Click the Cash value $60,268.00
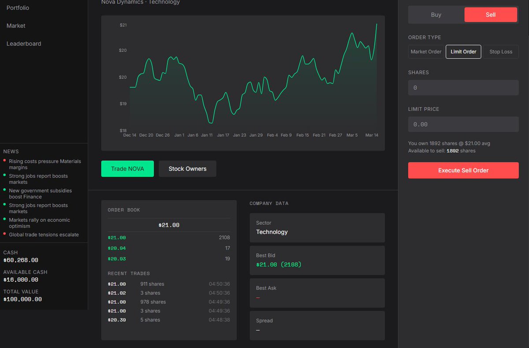 tap(21, 260)
